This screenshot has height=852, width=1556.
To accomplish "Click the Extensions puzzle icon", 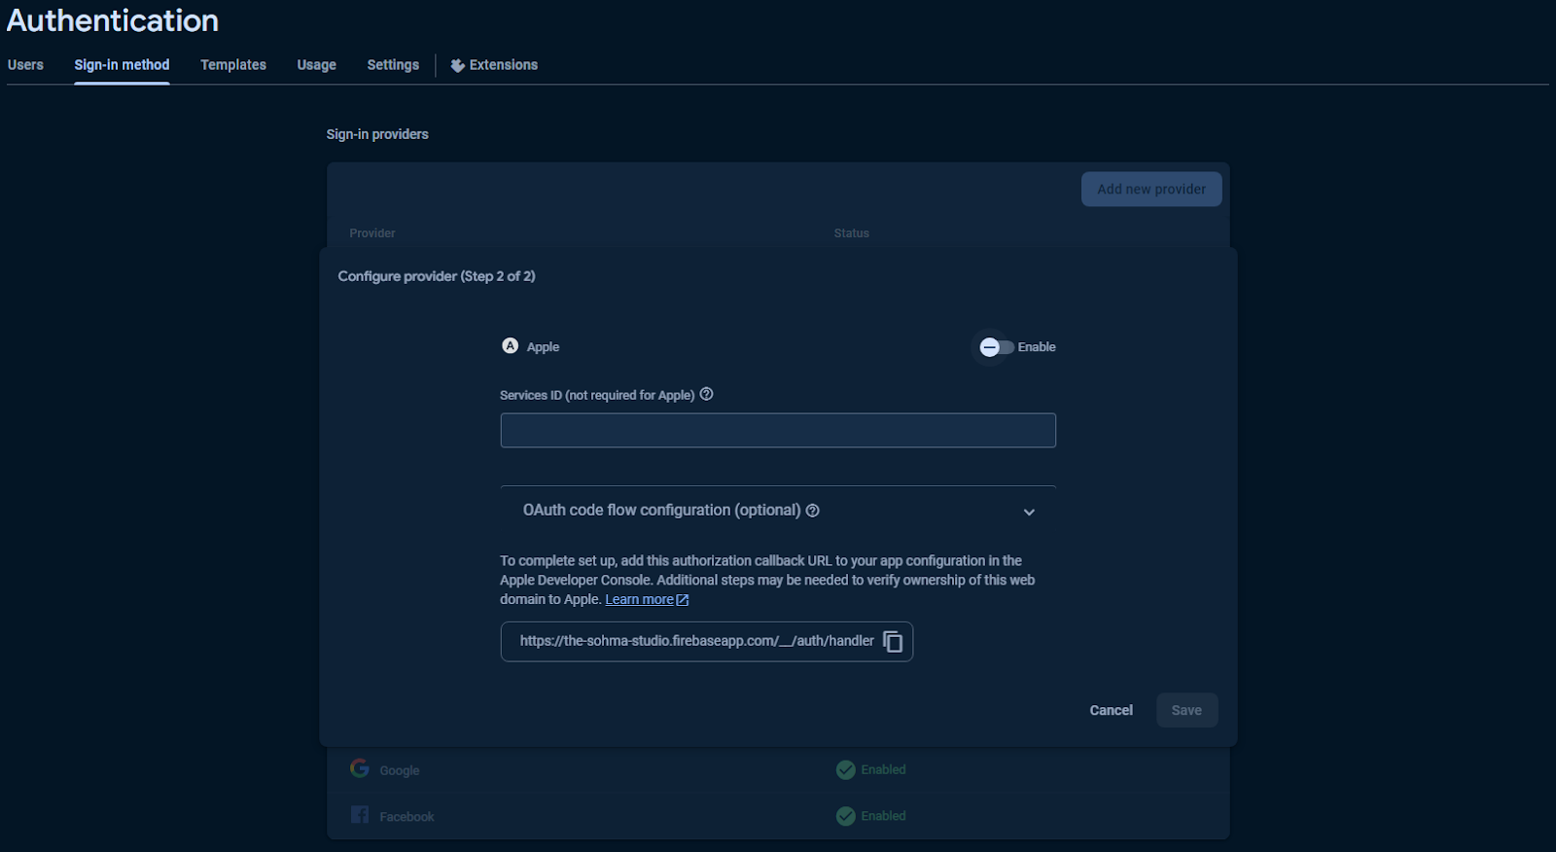I will click(457, 65).
